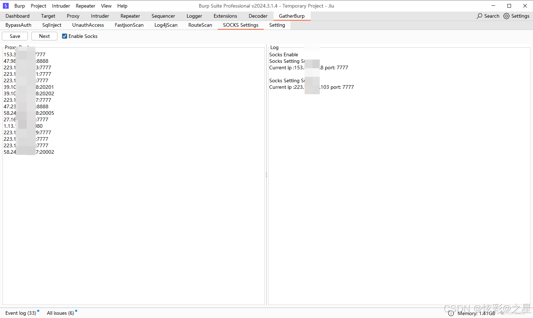Select the Log4jScan sub-tab
Screen dimensions: 533x318
166,25
